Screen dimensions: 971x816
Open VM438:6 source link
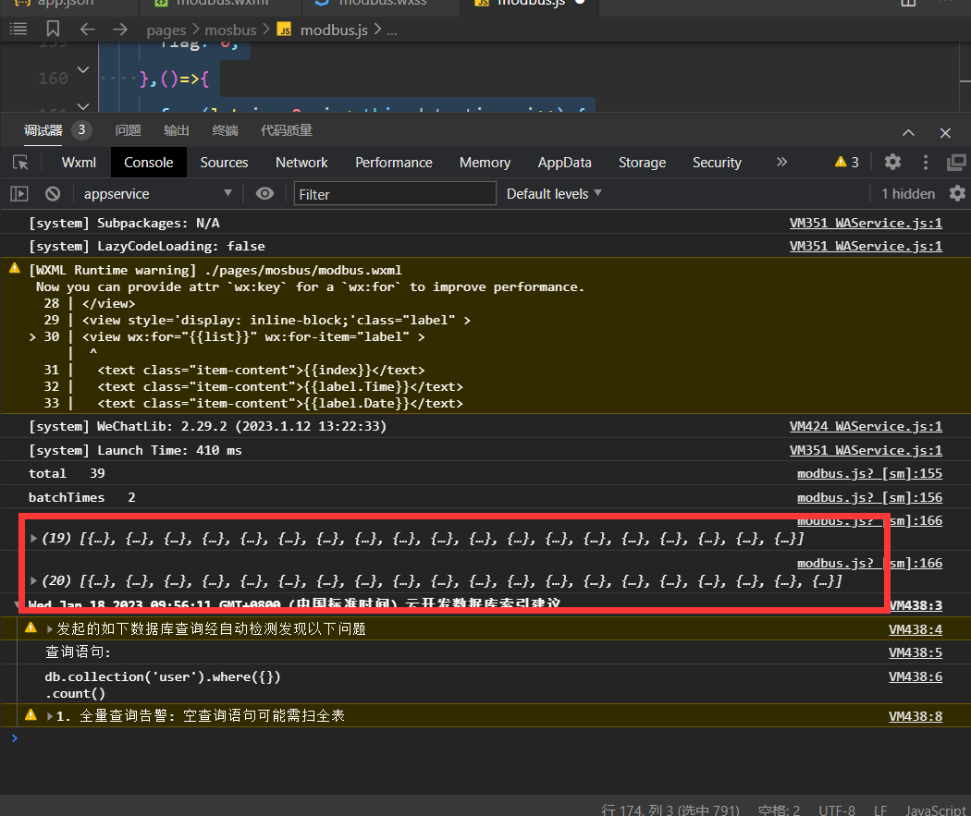tap(916, 677)
